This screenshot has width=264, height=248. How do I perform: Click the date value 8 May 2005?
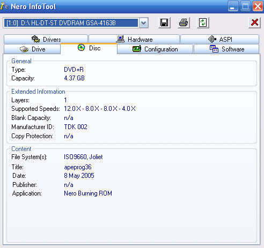pos(79,176)
